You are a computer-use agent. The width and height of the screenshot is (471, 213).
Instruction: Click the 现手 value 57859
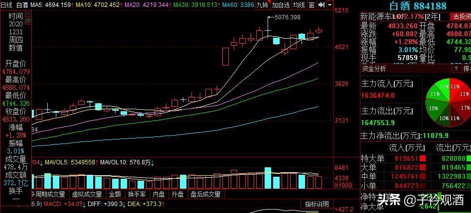[x=407, y=58]
